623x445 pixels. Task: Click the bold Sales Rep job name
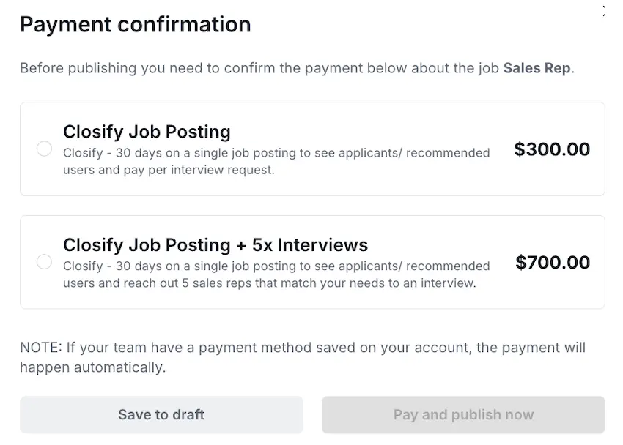click(537, 68)
